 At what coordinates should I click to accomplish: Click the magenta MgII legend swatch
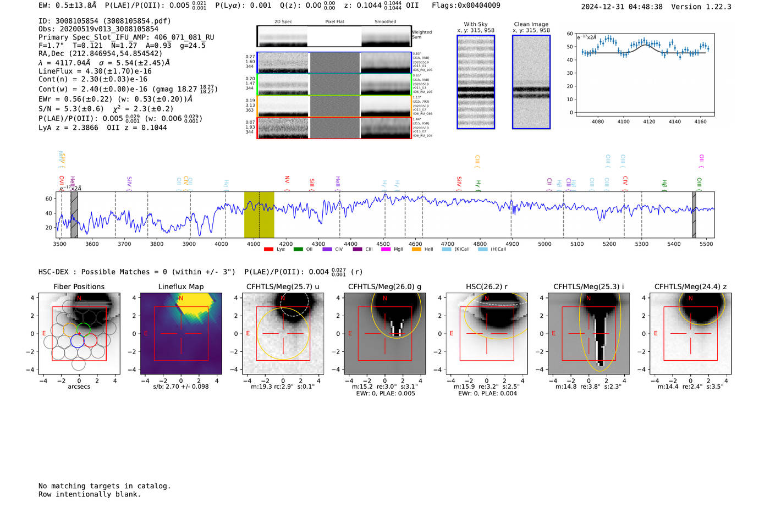(x=386, y=249)
